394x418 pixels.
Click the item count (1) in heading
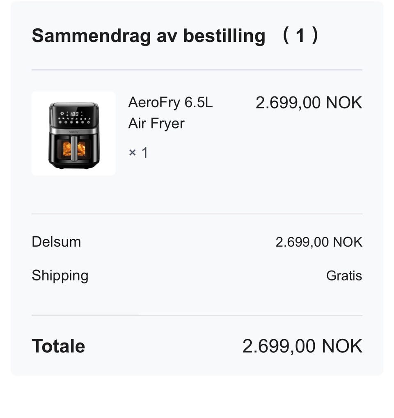click(x=300, y=36)
